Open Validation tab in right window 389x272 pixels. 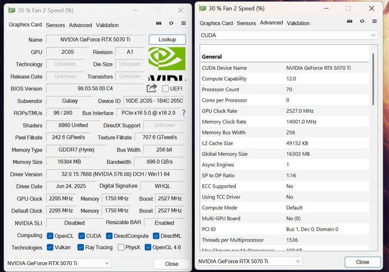click(298, 23)
